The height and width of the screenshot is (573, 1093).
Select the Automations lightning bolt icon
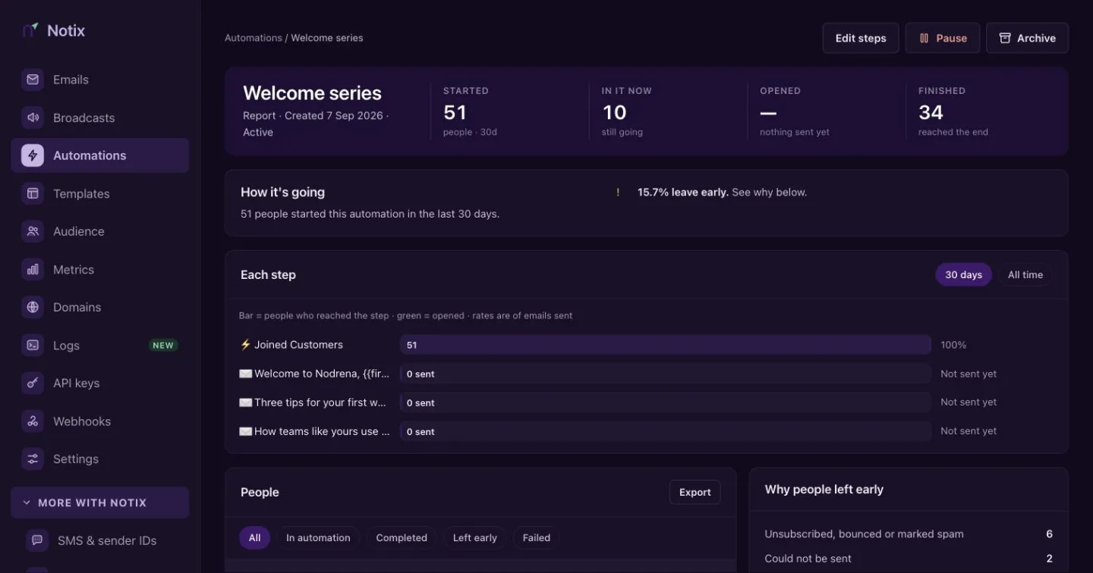click(x=33, y=155)
